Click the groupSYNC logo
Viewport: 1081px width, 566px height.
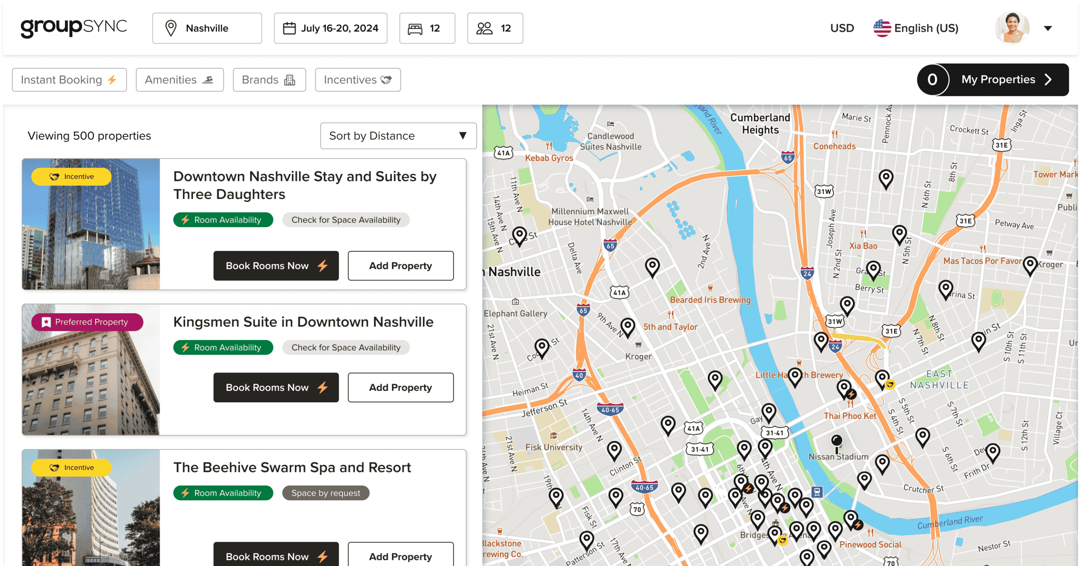click(74, 28)
